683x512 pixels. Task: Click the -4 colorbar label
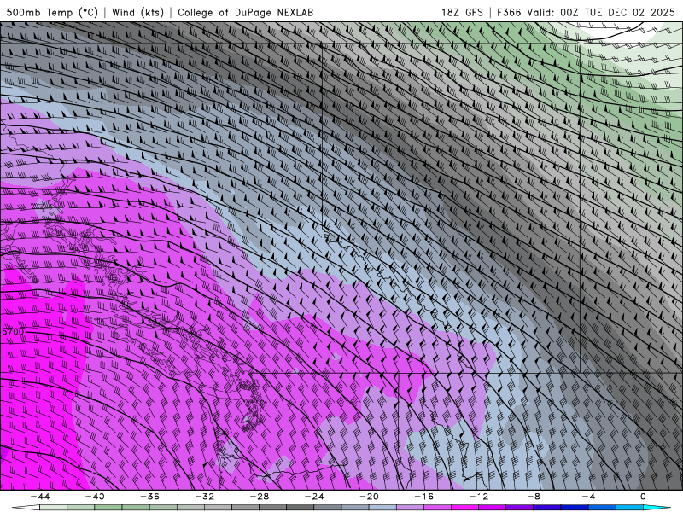tap(588, 497)
